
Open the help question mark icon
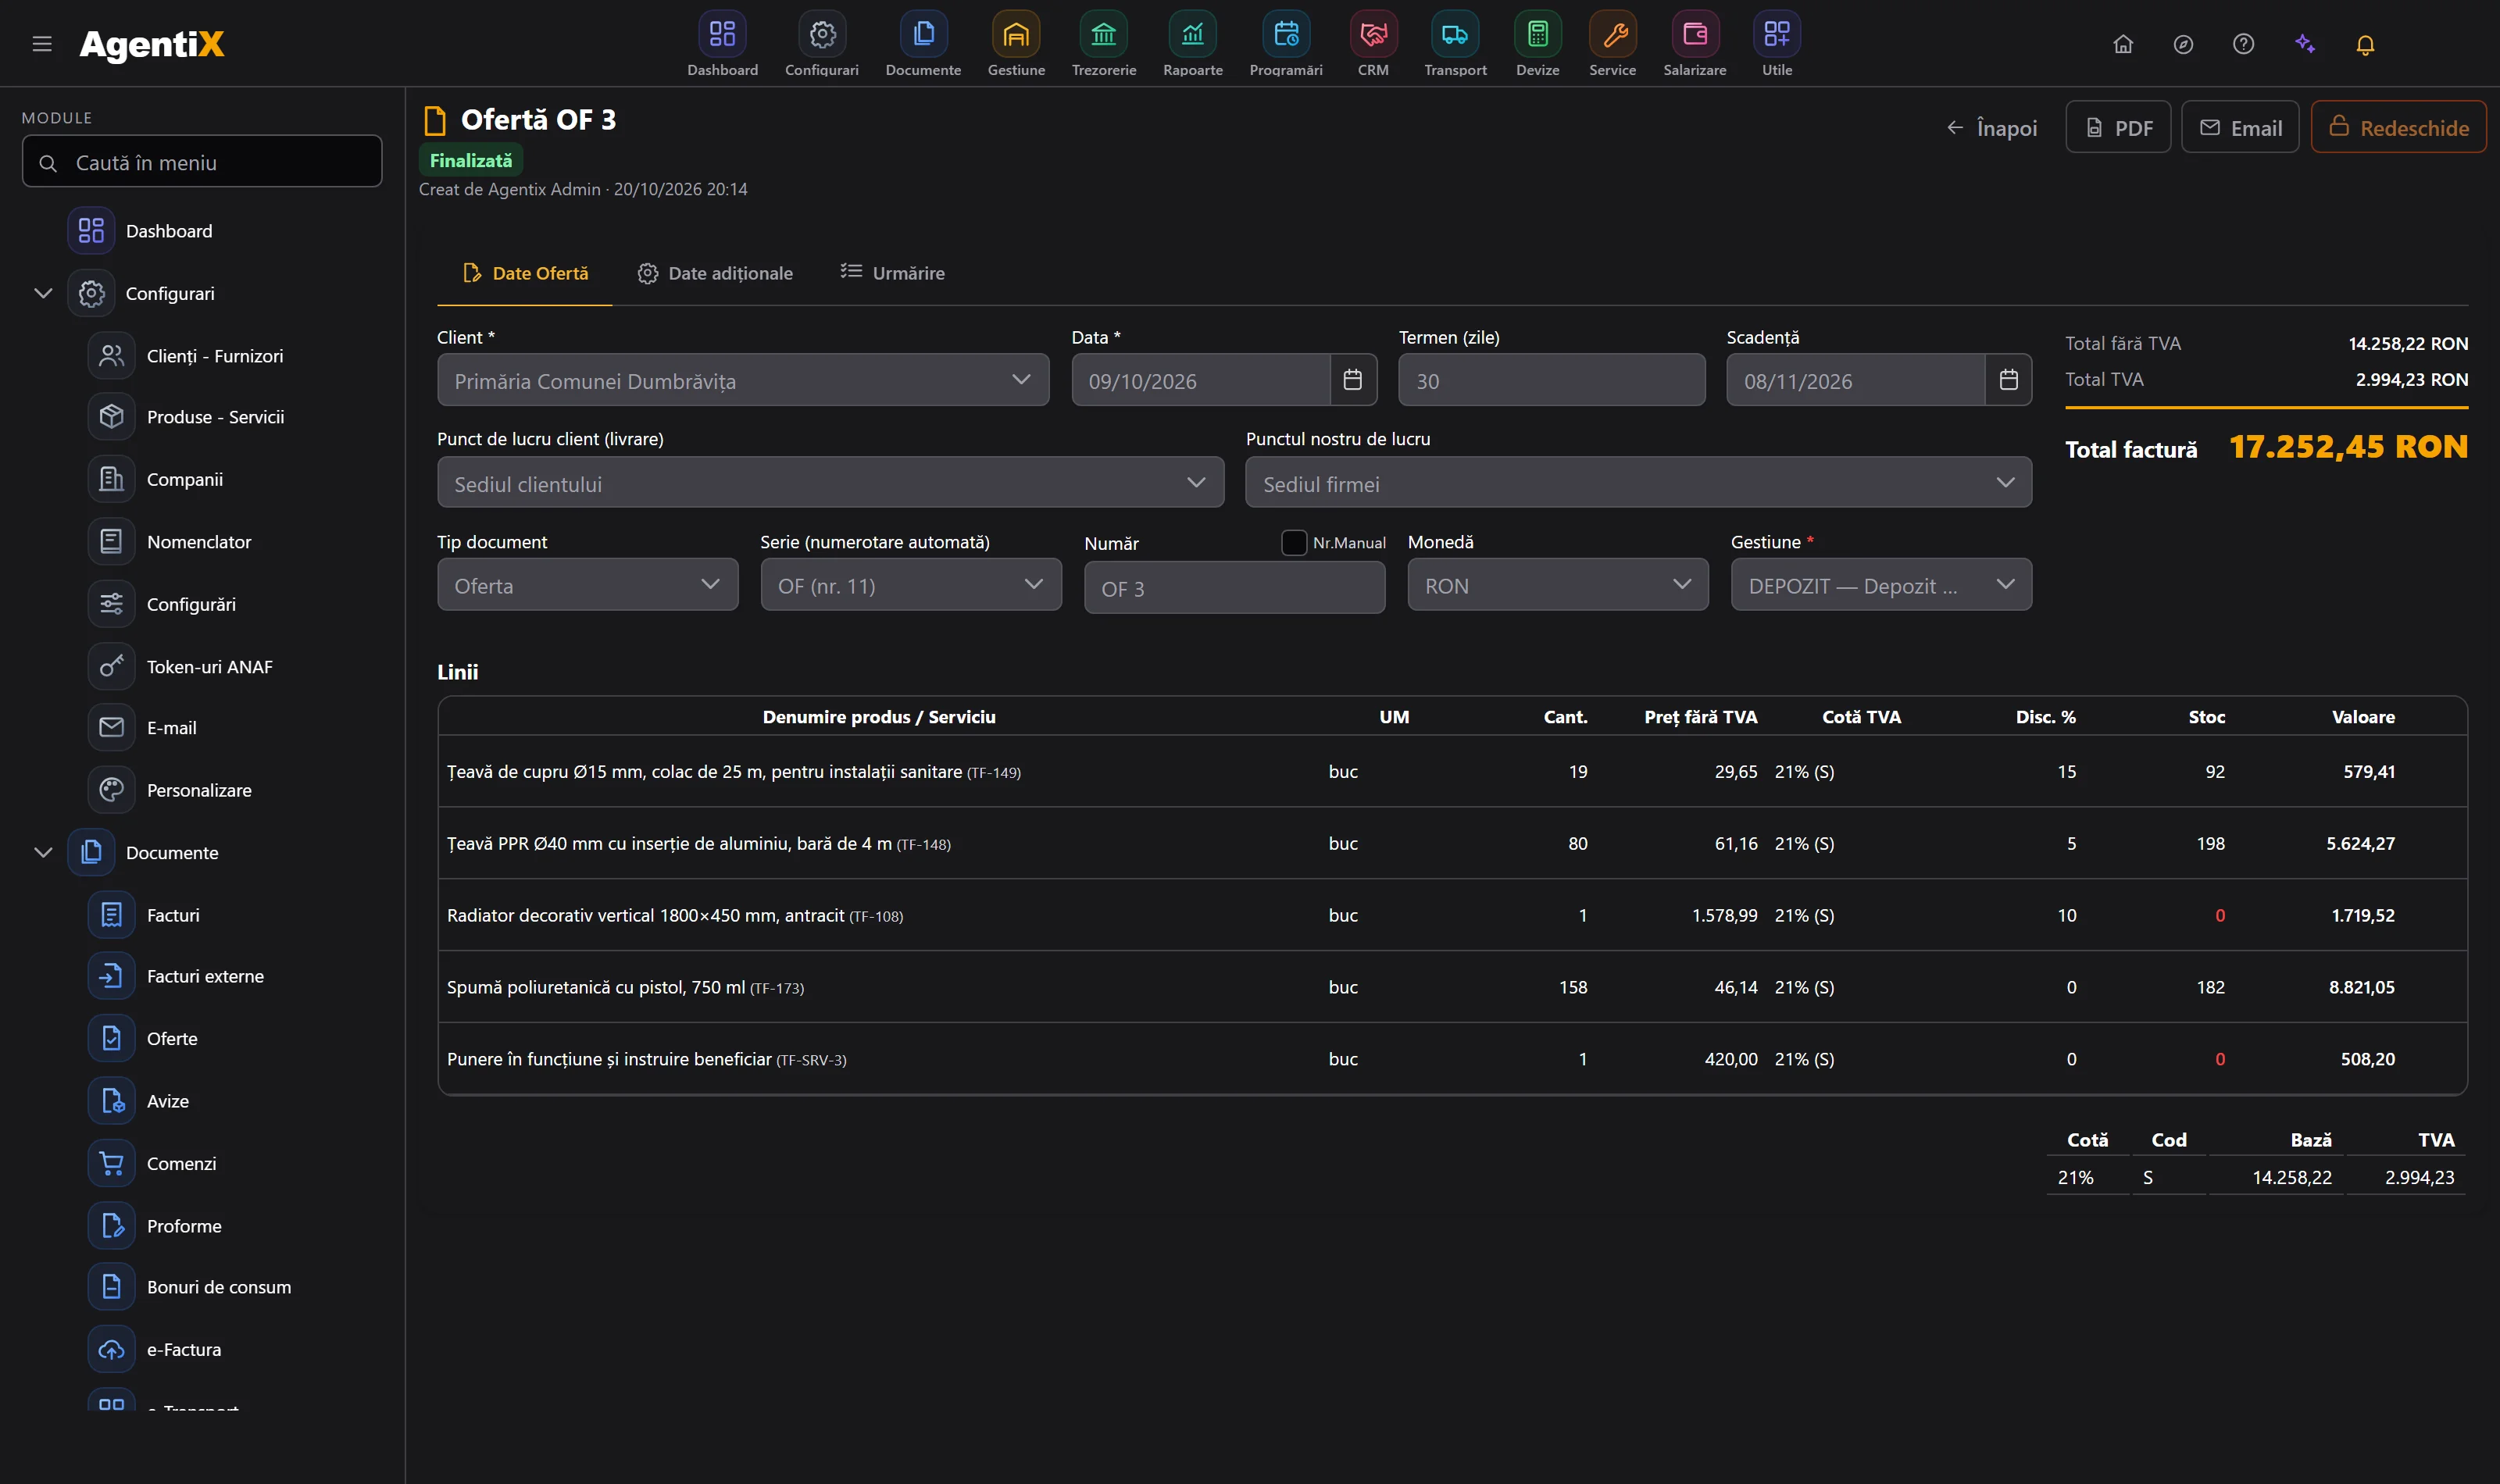[2243, 44]
